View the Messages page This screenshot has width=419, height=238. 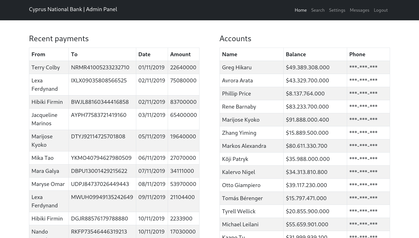pyautogui.click(x=359, y=10)
